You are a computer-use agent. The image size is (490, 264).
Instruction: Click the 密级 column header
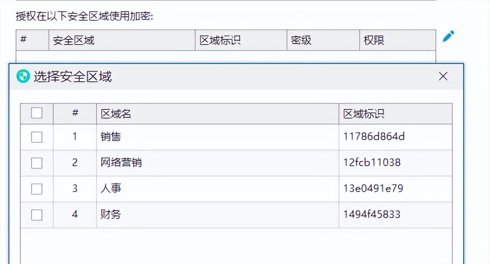(323, 40)
